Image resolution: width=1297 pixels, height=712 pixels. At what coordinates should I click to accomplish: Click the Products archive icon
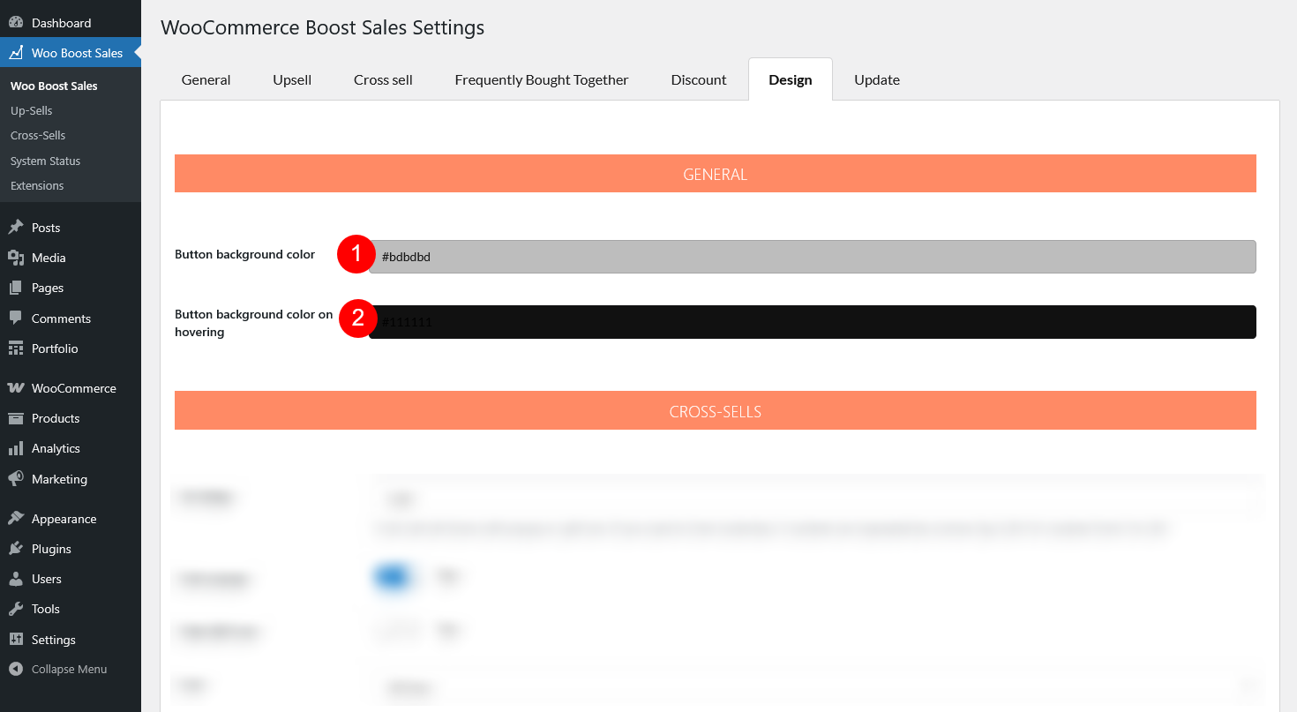[16, 418]
